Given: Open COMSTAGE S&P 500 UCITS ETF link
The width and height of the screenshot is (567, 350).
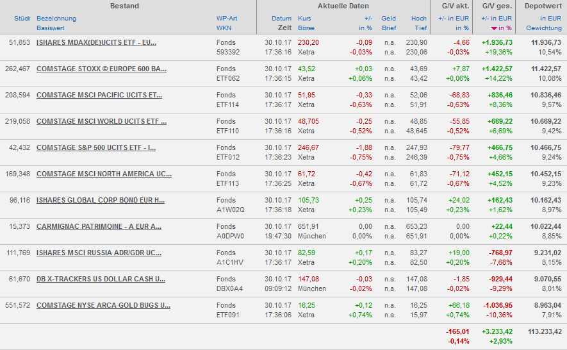Looking at the screenshot, I should point(96,147).
